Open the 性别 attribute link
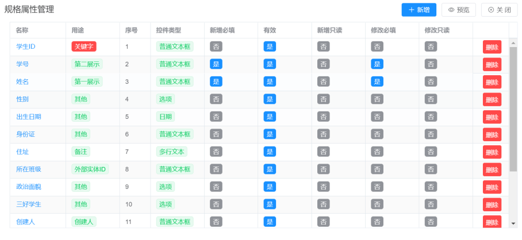The width and height of the screenshot is (522, 240). 22,99
